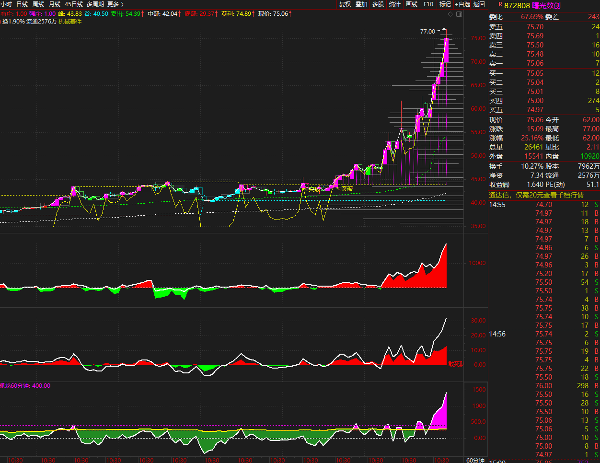Viewport: 600px width, 463px height.
Task: Open the 多周期 multi-period view
Action: 95,4
